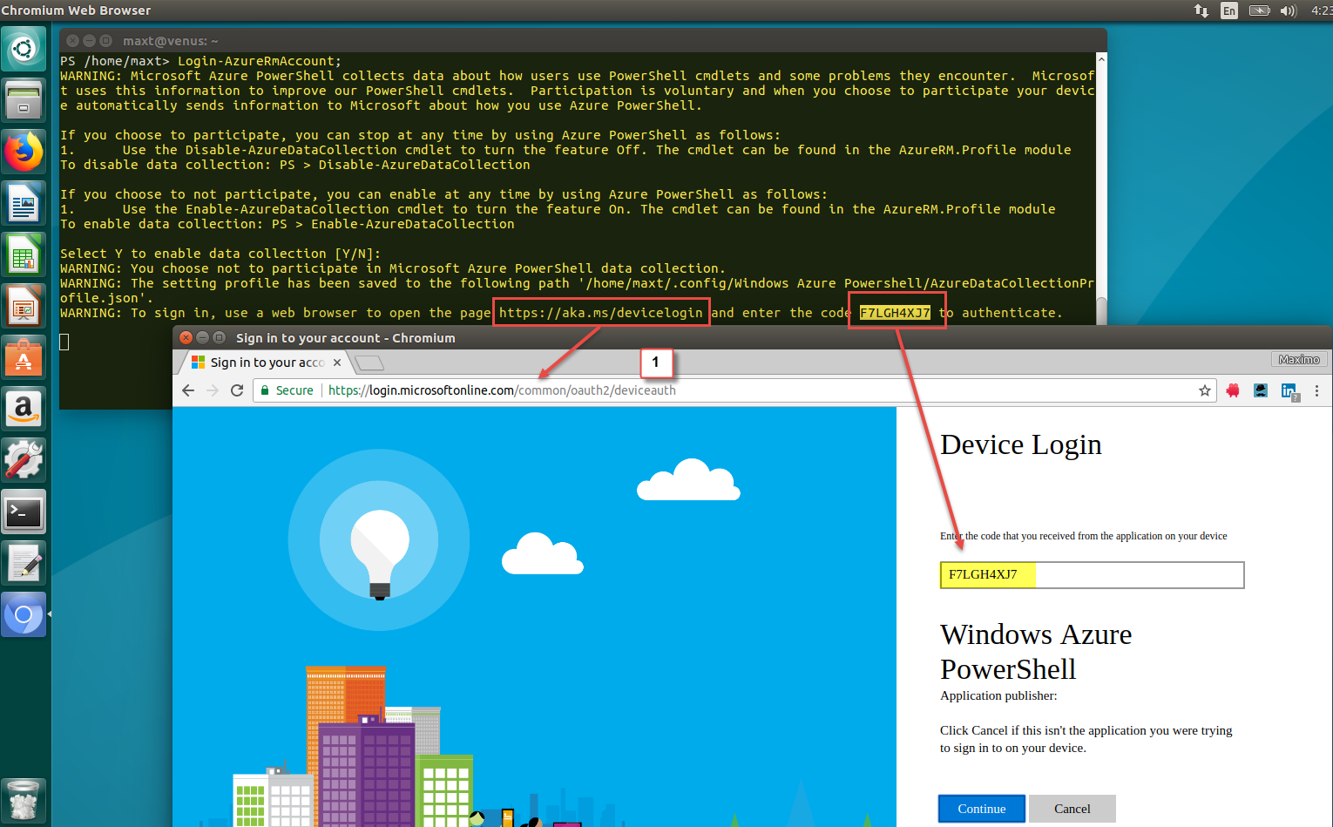Click the device code input field
This screenshot has width=1333, height=827.
point(1092,575)
